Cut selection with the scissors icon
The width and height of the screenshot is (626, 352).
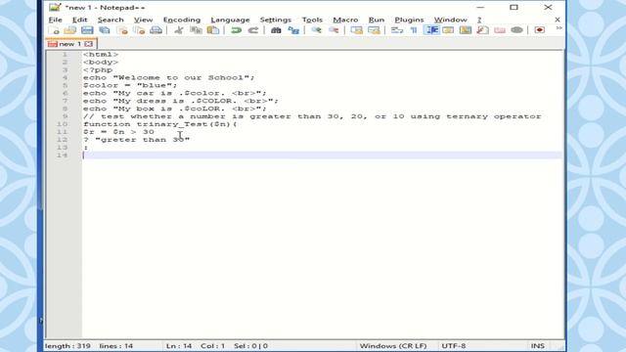coord(178,30)
